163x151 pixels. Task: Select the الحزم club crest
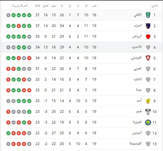tap(148, 26)
